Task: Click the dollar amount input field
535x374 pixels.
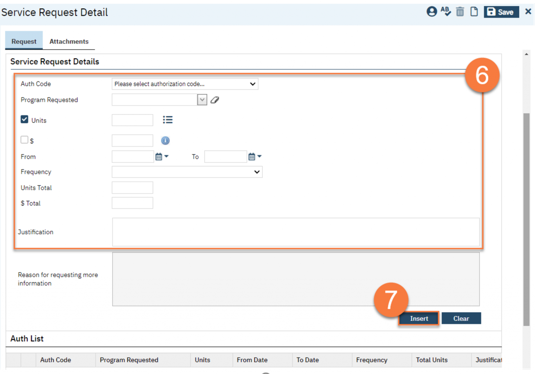Action: (x=132, y=140)
